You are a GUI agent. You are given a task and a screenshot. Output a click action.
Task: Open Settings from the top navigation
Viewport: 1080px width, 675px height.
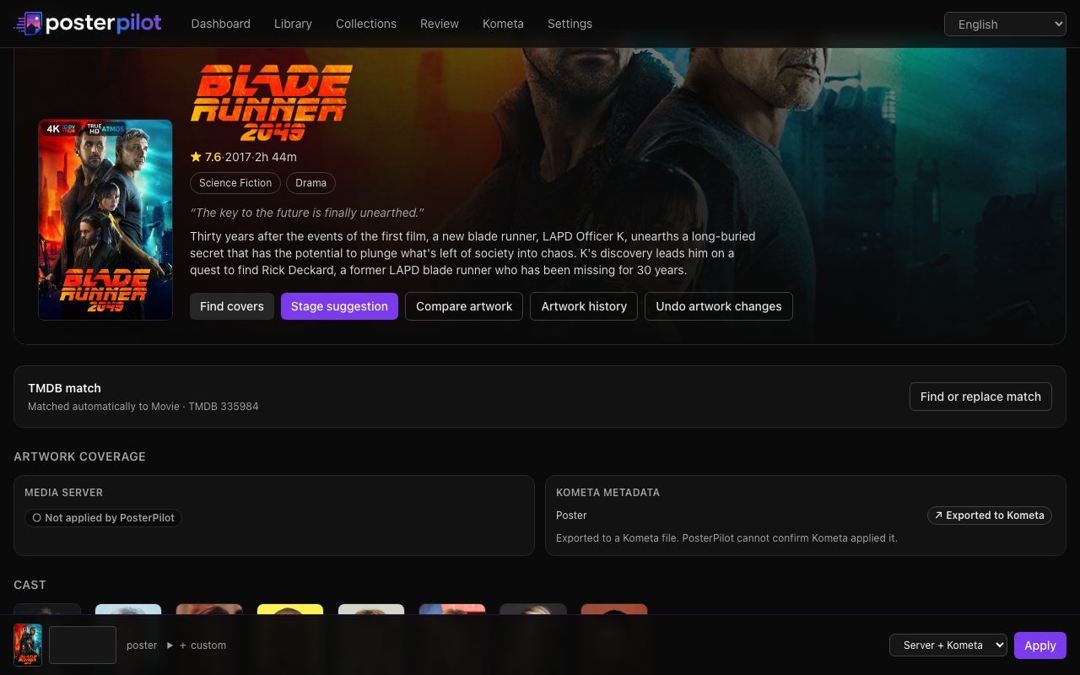coord(570,24)
